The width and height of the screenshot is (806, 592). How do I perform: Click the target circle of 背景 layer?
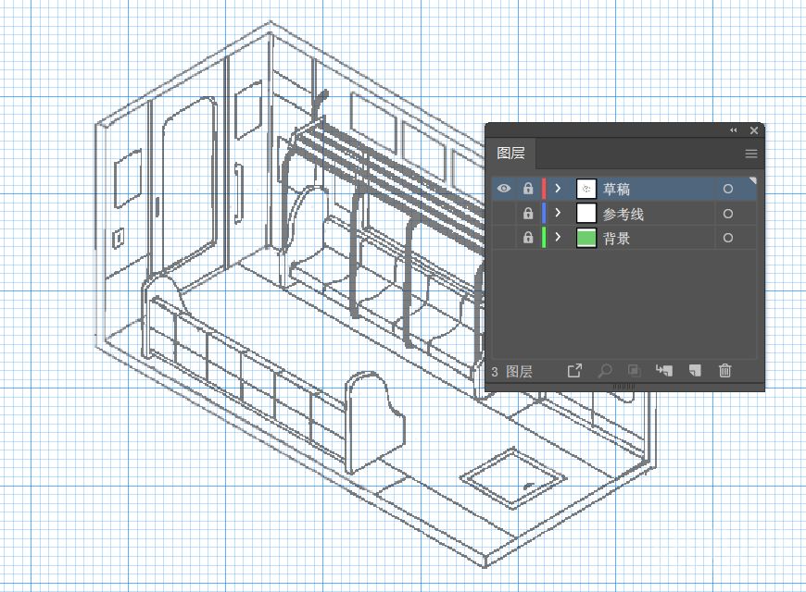pyautogui.click(x=728, y=238)
